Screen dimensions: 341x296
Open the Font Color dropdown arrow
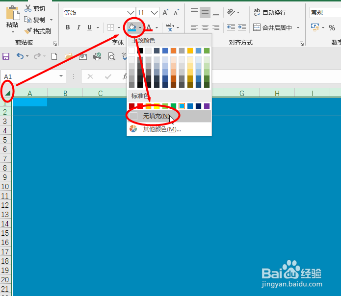157,27
